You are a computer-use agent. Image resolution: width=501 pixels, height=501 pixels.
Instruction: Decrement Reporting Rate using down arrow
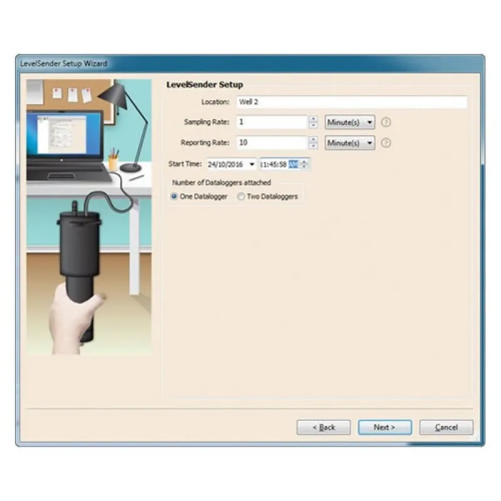point(312,145)
